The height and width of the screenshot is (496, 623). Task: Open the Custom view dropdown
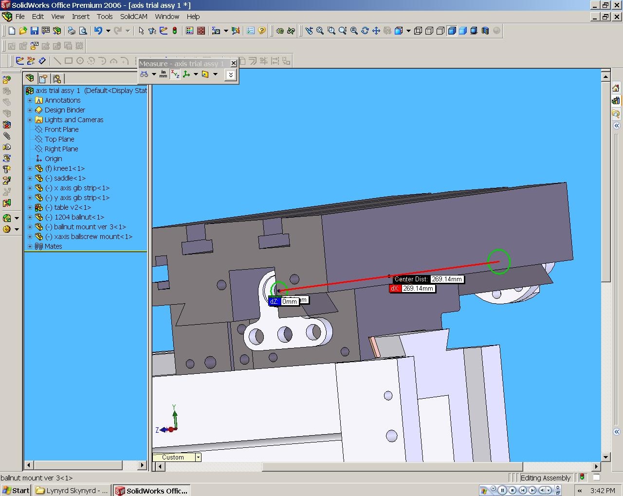[198, 457]
